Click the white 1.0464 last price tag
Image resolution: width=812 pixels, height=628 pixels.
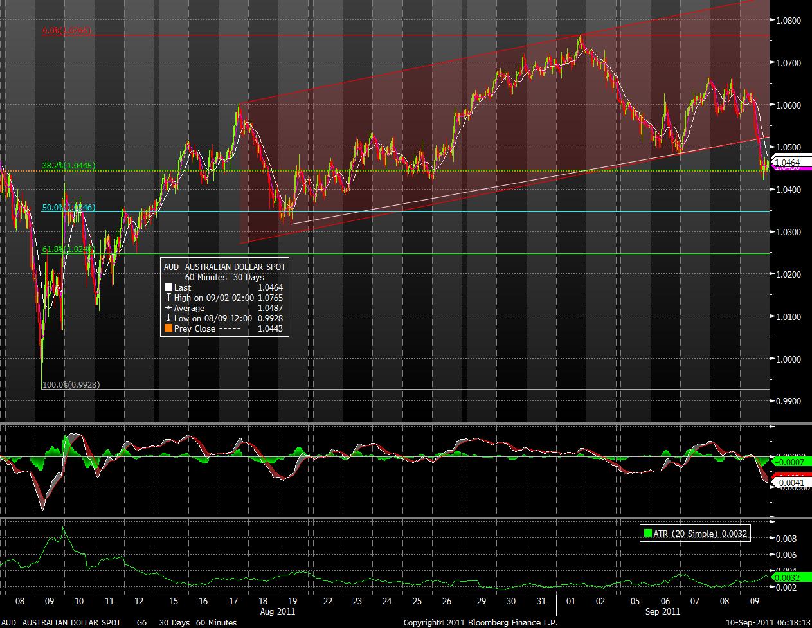(x=791, y=163)
